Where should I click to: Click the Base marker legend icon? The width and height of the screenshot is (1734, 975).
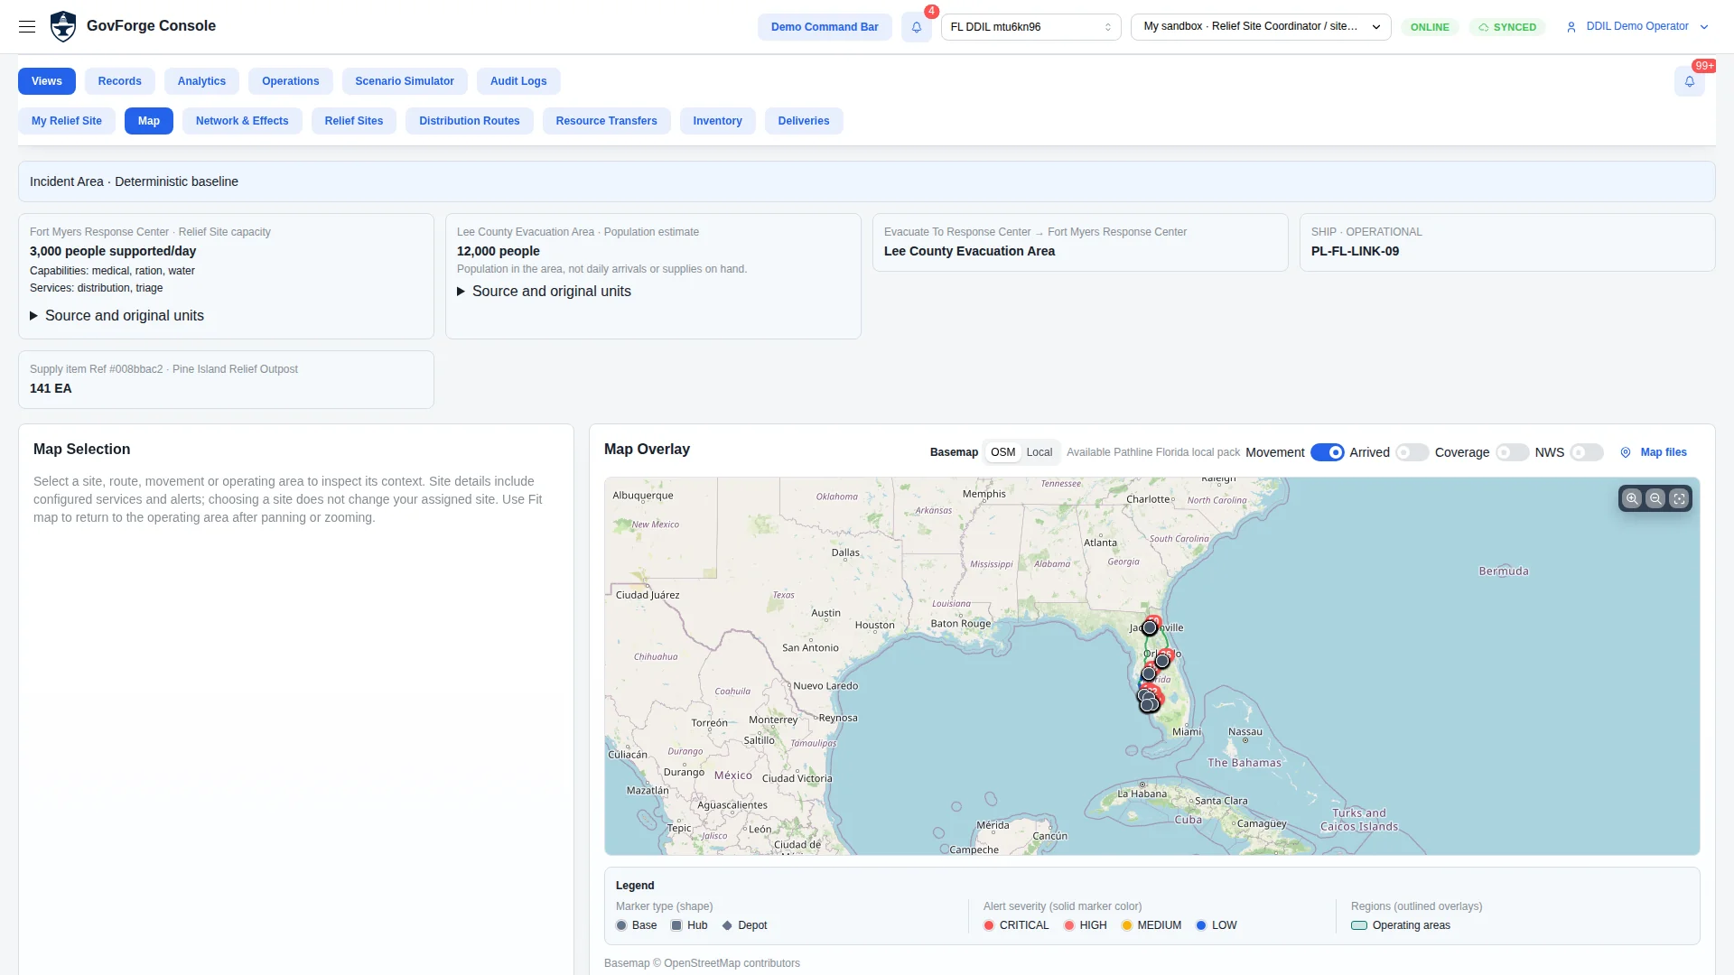(x=621, y=925)
